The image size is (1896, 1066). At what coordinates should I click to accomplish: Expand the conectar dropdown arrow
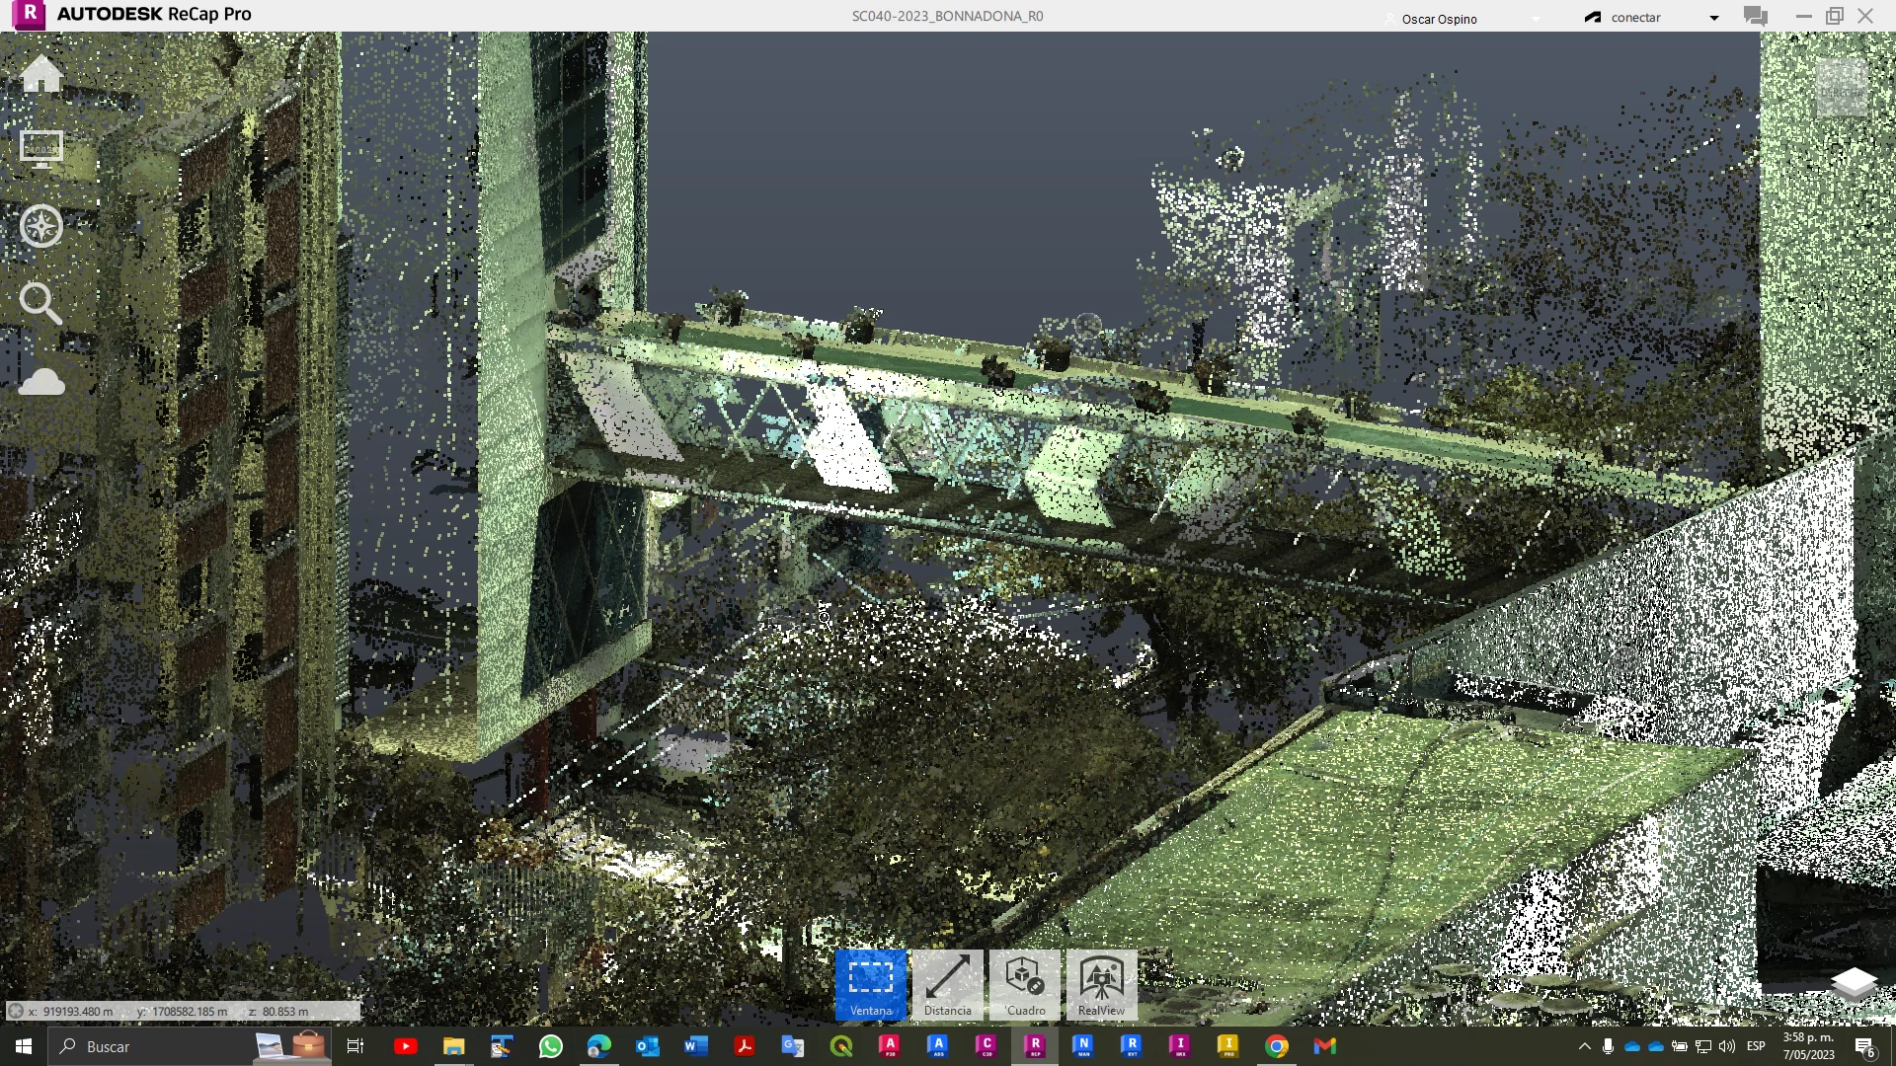pos(1714,18)
